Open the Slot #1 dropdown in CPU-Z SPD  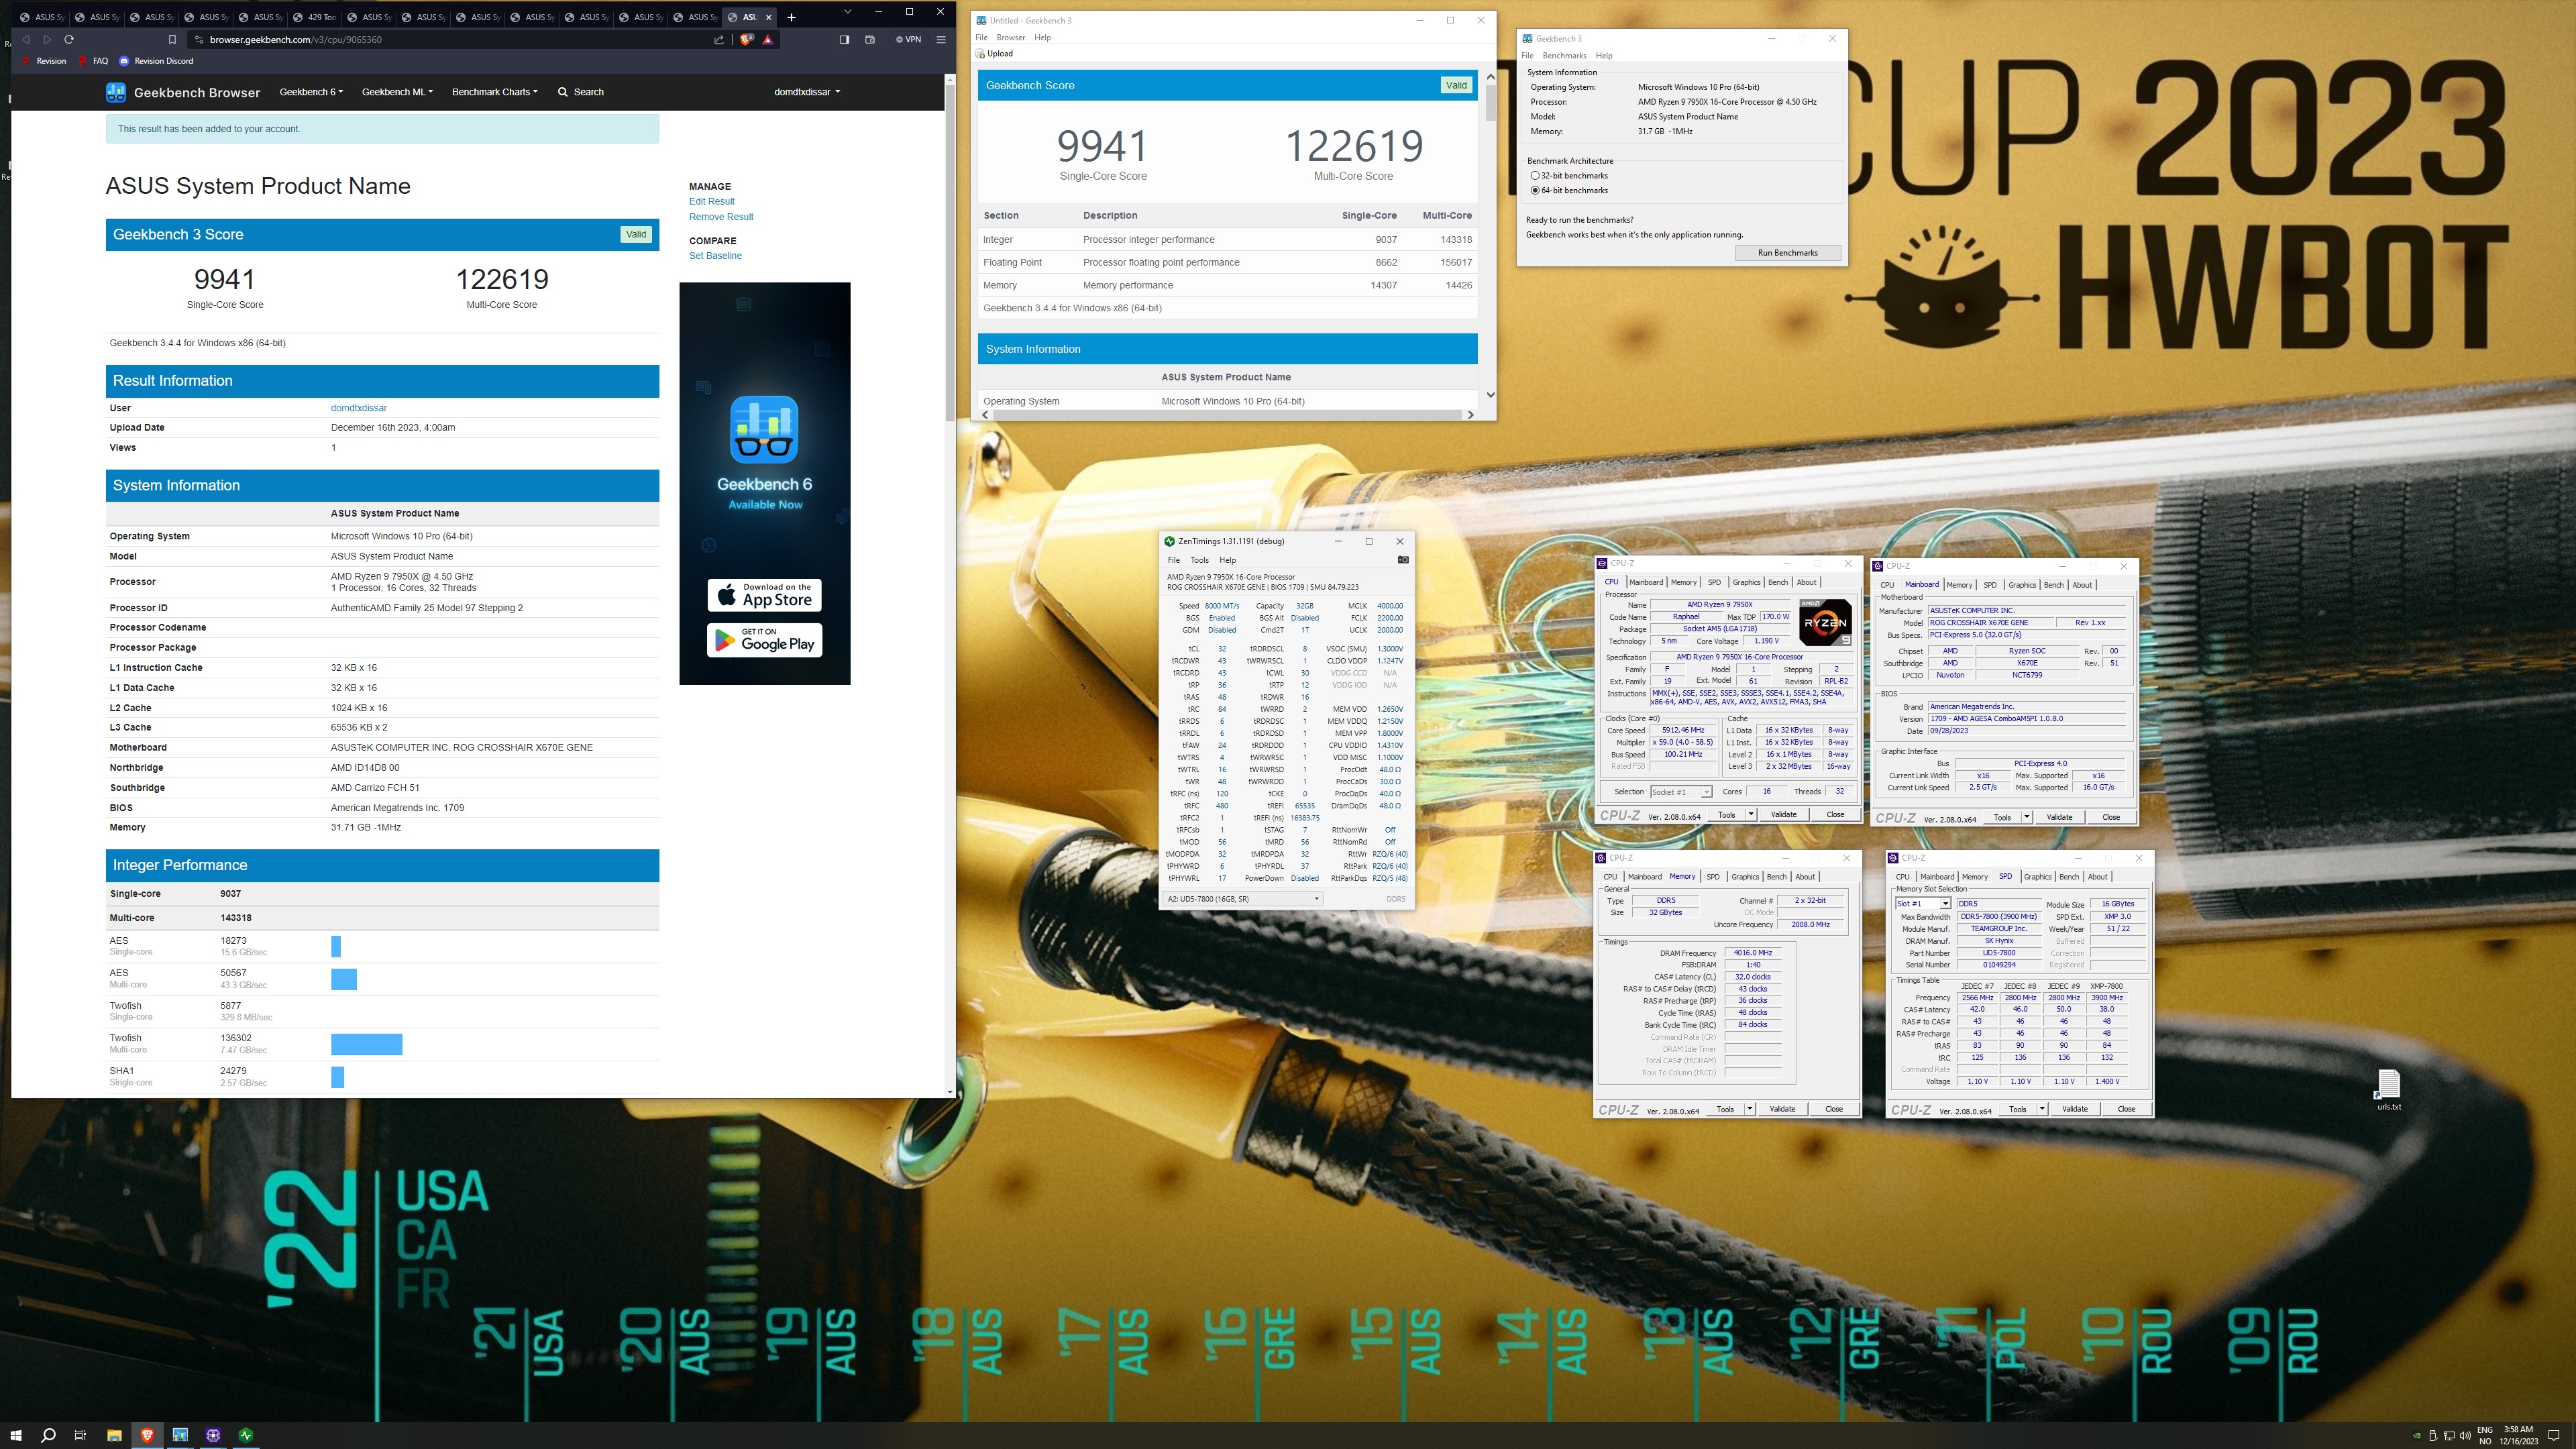coord(1923,903)
